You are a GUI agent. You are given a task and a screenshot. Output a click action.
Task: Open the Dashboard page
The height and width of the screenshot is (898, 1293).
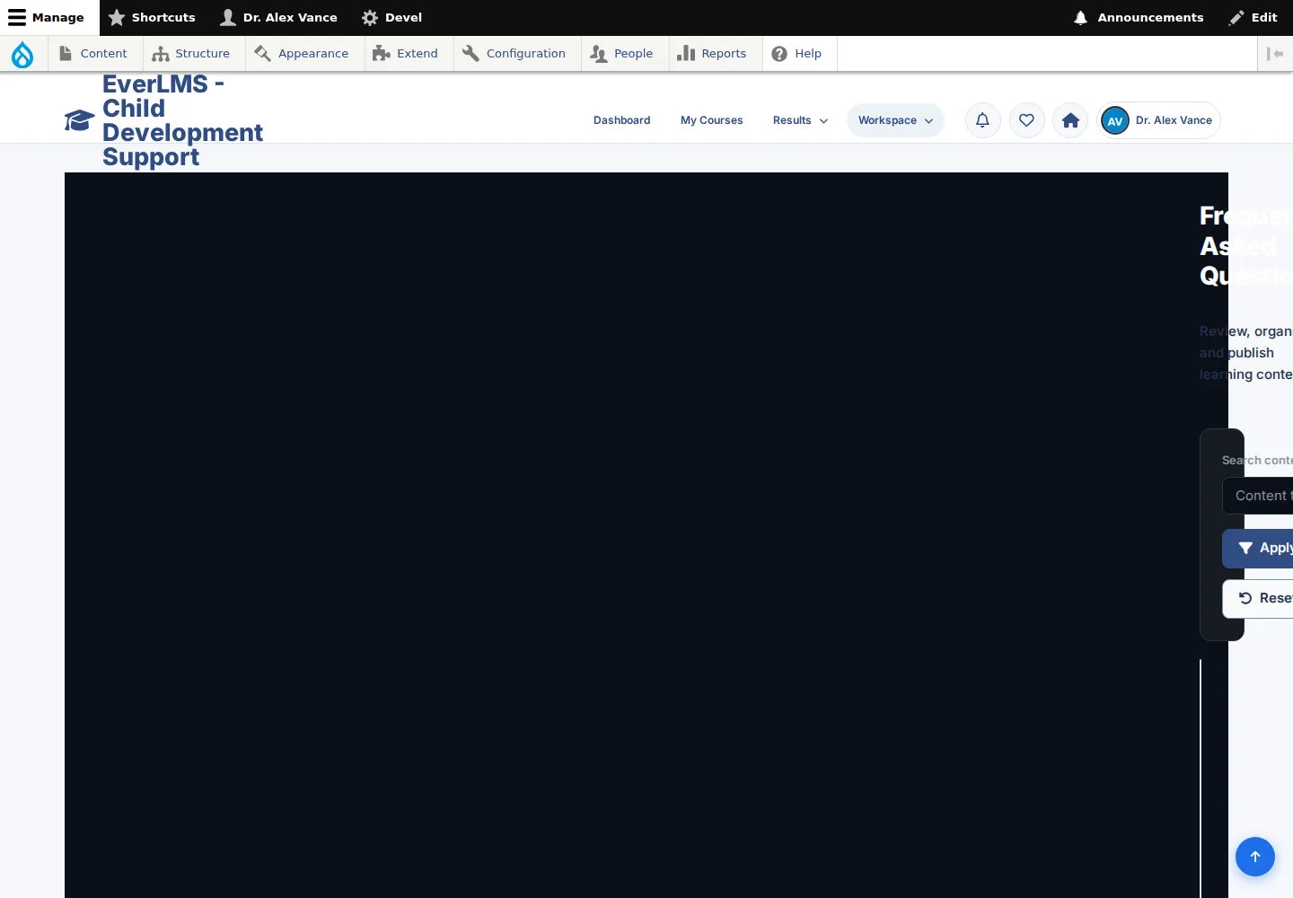[621, 120]
